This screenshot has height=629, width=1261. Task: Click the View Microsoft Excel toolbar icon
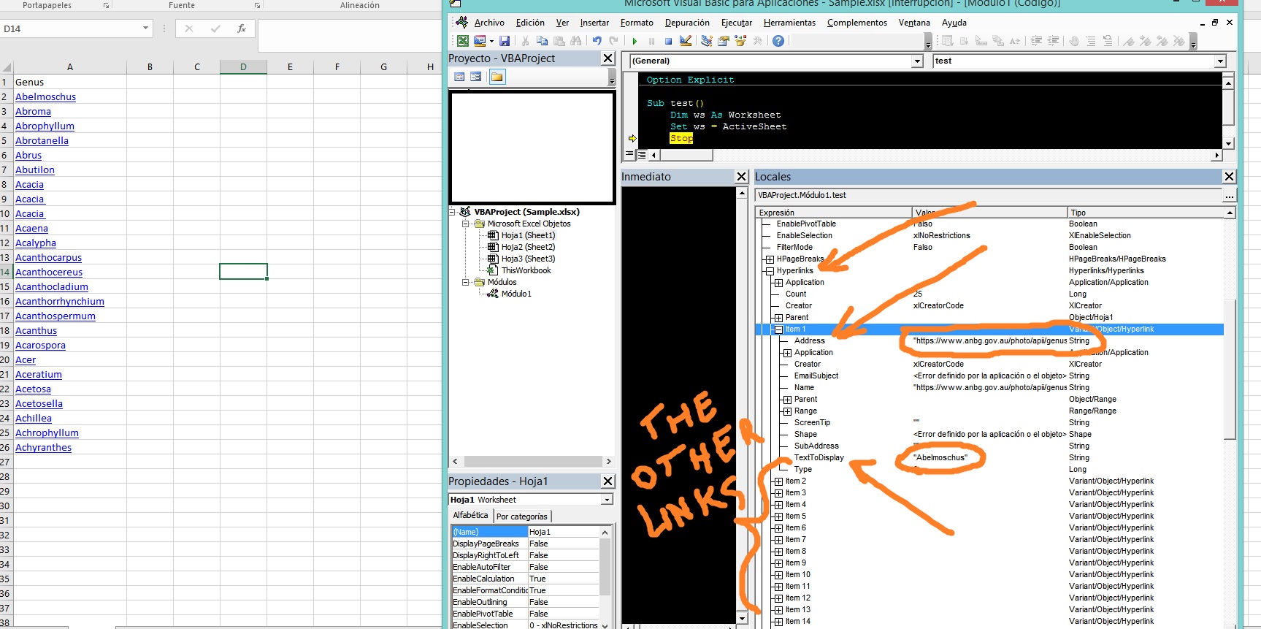click(463, 41)
